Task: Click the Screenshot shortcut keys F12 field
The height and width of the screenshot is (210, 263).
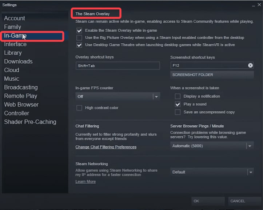Action: click(x=212, y=65)
